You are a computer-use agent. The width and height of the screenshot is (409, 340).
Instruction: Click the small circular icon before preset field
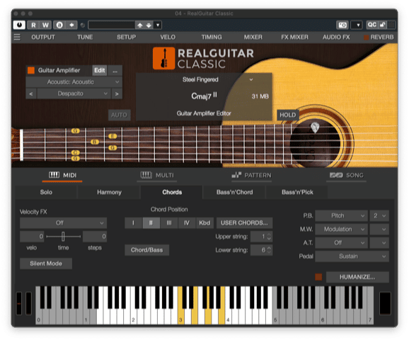point(83,25)
